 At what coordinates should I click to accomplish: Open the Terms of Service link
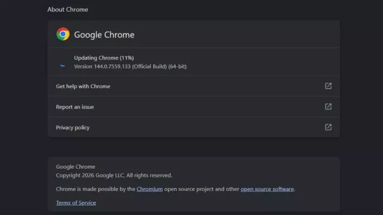(x=76, y=203)
